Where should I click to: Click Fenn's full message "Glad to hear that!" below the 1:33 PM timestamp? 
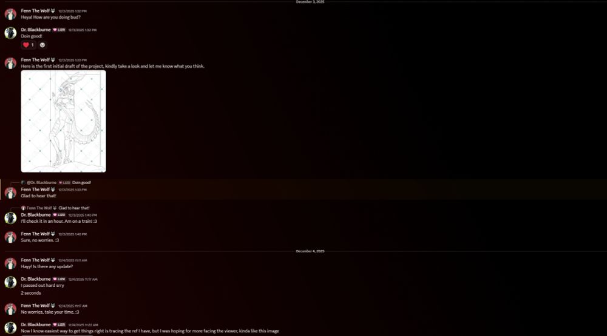(38, 196)
